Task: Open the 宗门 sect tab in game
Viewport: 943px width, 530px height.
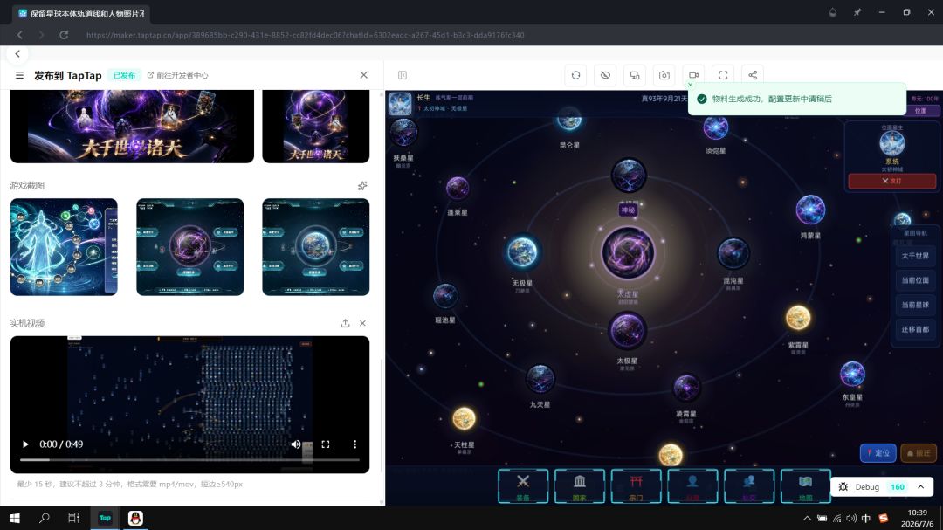Action: 637,486
